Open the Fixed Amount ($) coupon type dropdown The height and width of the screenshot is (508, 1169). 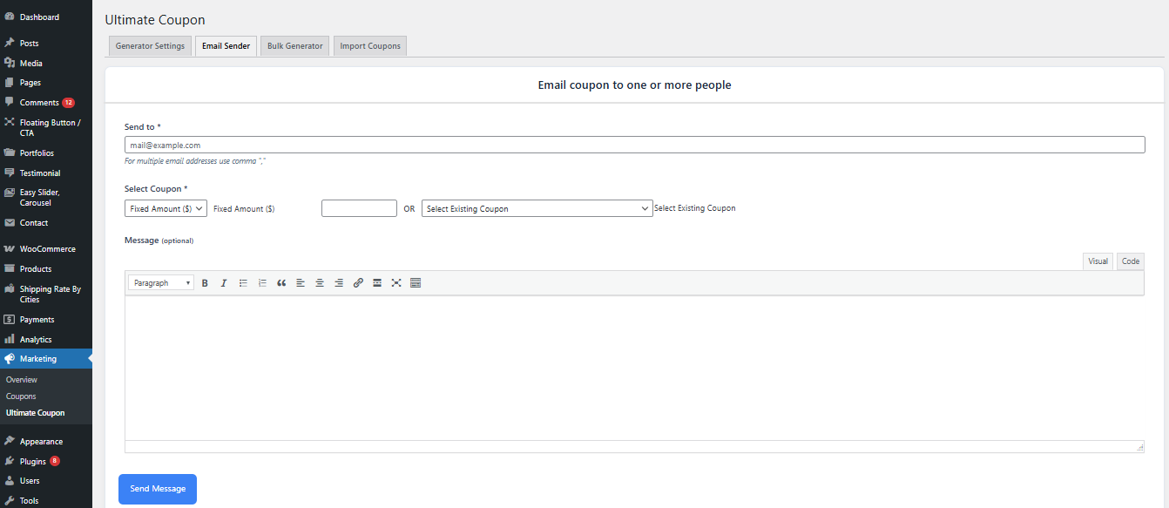166,209
